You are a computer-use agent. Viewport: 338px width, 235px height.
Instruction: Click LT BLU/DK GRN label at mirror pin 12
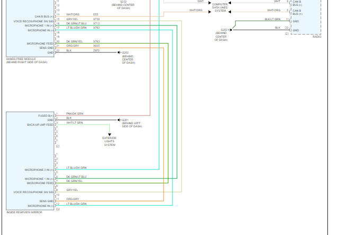pyautogui.click(x=76, y=204)
